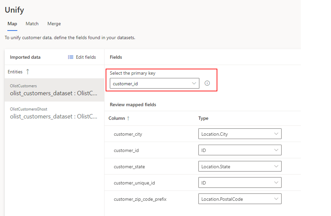Open the primary key customer_id dropdown
The height and width of the screenshot is (216, 331).
tap(154, 83)
